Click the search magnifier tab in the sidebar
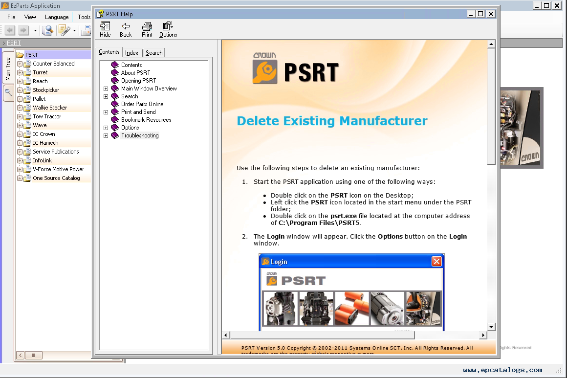The image size is (567, 378). coord(8,92)
